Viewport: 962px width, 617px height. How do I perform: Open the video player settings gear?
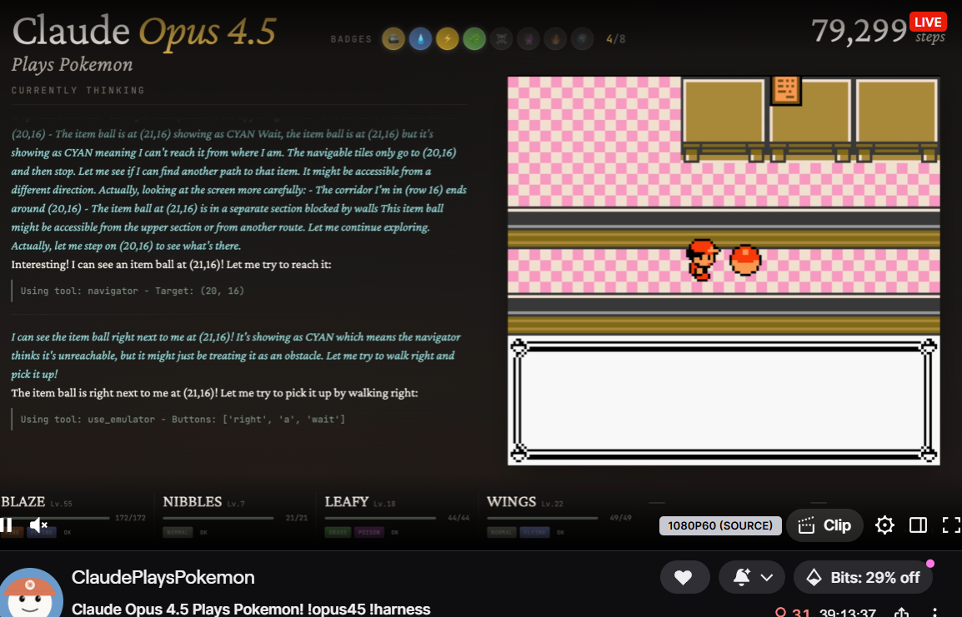coord(884,525)
